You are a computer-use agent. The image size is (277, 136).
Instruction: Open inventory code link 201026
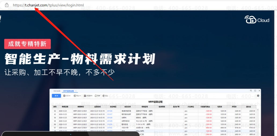pos(110,111)
